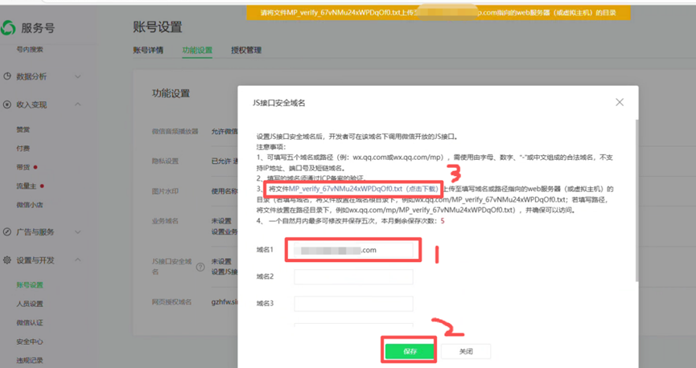Viewport: 696px width, 368px height.
Task: Expand the 数据分析 section chevron
Action: tap(78, 76)
